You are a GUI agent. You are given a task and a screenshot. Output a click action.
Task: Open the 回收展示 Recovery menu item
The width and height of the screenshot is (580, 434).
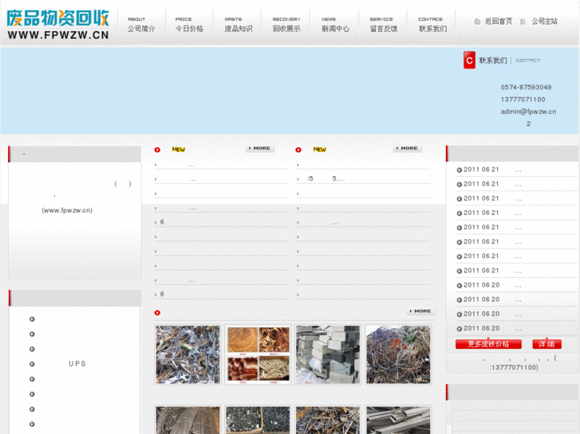pos(286,24)
